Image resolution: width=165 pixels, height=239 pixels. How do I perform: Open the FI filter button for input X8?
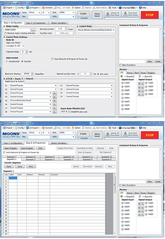coord(54,112)
